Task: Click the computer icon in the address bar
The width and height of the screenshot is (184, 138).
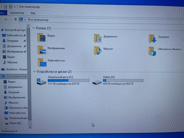Action: coord(21,19)
